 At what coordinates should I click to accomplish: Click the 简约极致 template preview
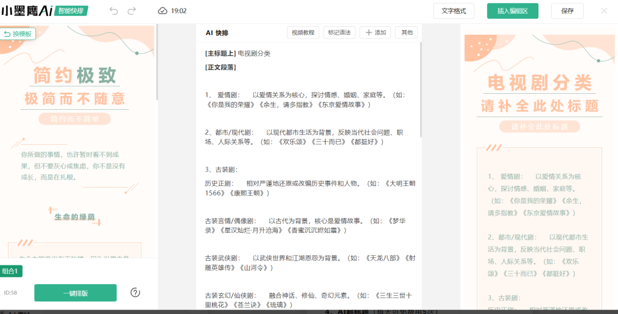pos(77,137)
